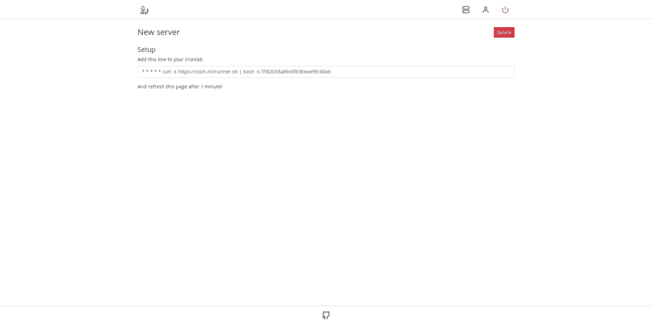The width and height of the screenshot is (652, 325).
Task: Open the servers list icon
Action: tap(466, 10)
